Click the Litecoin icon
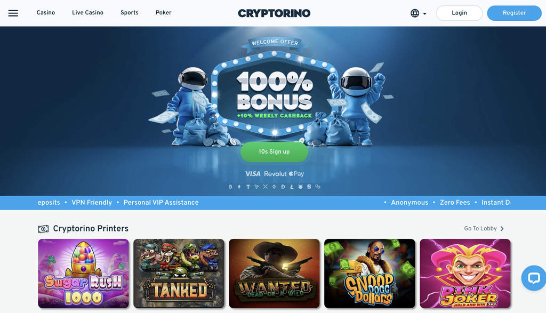The image size is (546, 313). (292, 187)
